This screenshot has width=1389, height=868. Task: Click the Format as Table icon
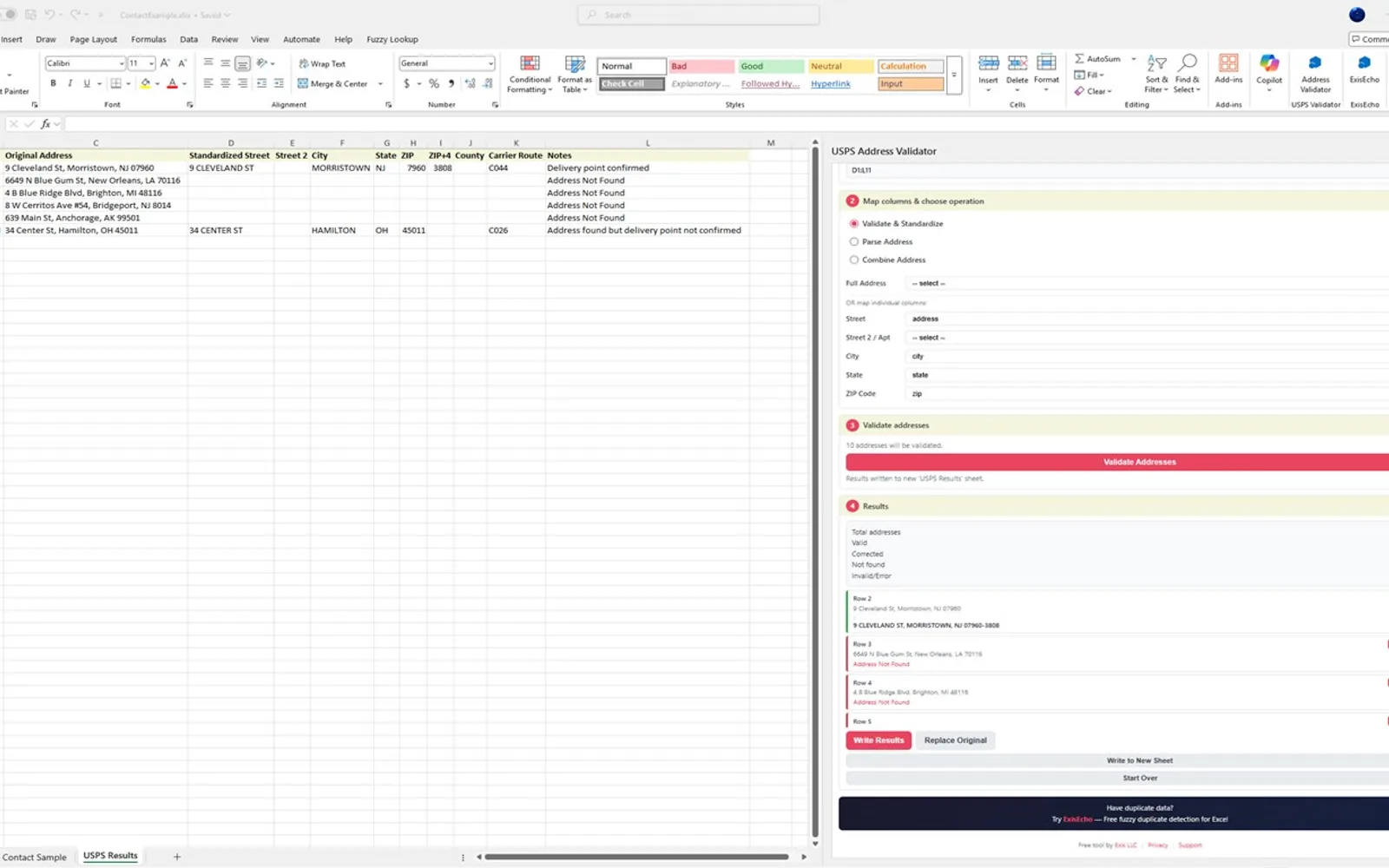[575, 75]
